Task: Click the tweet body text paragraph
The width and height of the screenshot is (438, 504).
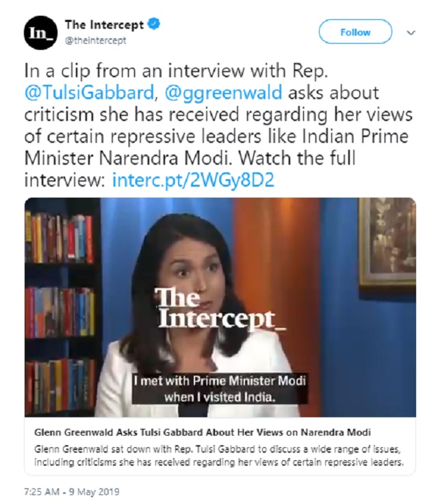Action: [218, 126]
